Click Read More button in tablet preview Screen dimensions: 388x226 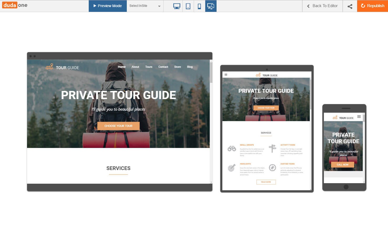click(x=266, y=182)
